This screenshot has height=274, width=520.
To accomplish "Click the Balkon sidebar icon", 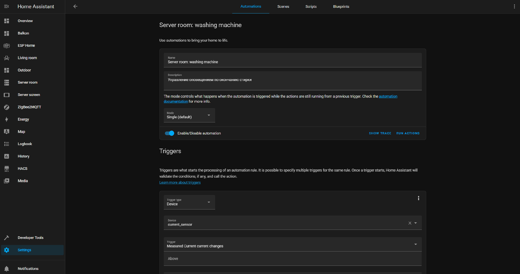I will click(x=6, y=33).
